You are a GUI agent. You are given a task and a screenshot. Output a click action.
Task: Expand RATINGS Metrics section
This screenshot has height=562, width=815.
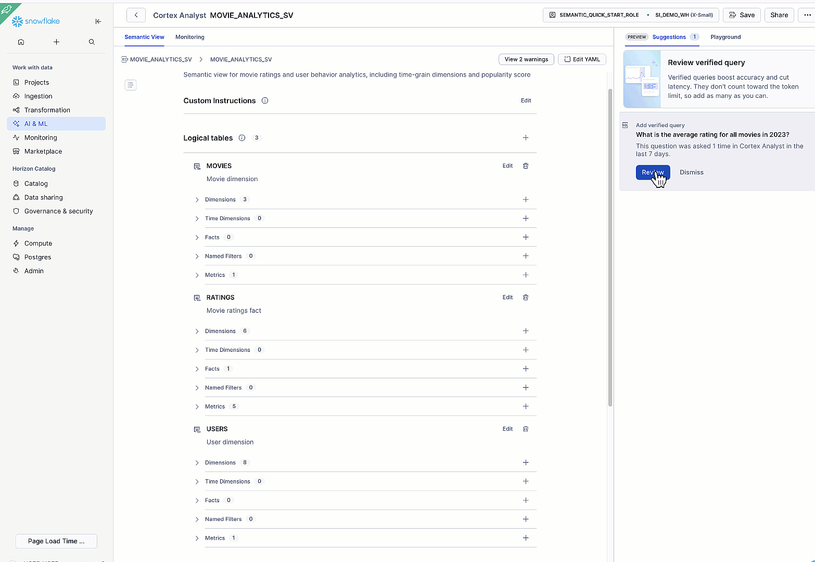(x=197, y=407)
